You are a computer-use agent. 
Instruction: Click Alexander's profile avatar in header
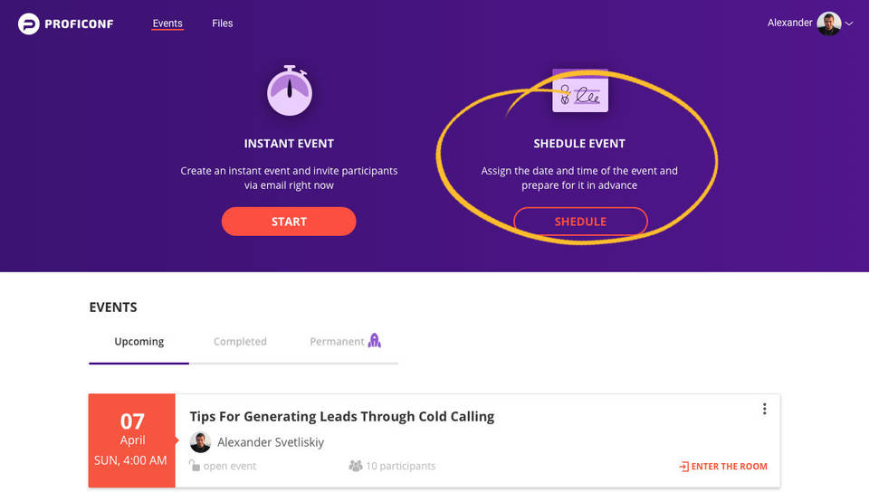pos(828,24)
